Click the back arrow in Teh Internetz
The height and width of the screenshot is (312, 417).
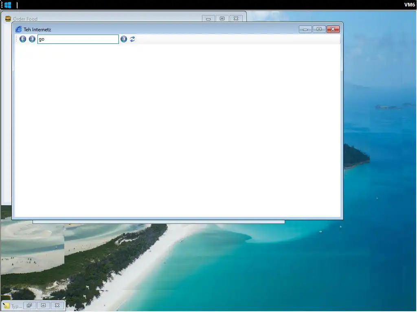pyautogui.click(x=23, y=39)
